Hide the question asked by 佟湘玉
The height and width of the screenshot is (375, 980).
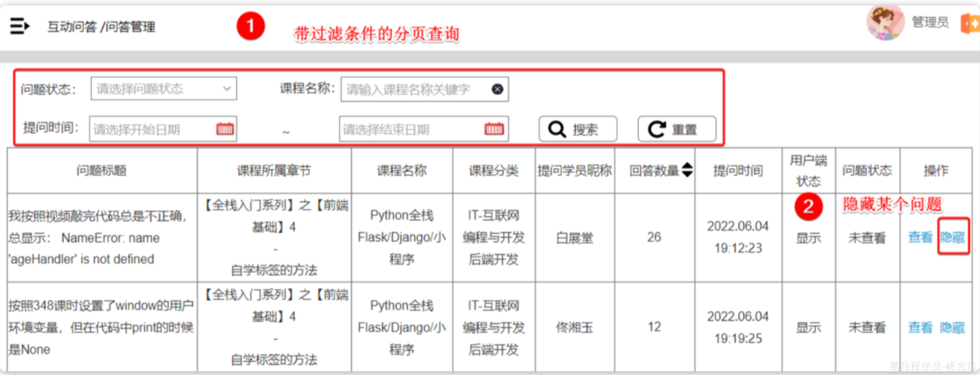click(953, 327)
